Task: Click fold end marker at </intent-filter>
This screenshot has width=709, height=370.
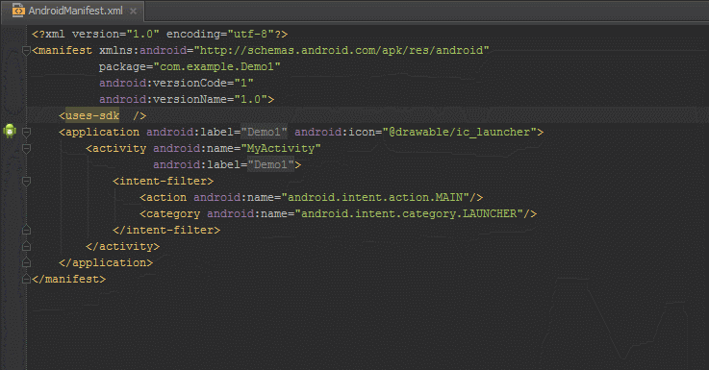Action: (x=26, y=230)
